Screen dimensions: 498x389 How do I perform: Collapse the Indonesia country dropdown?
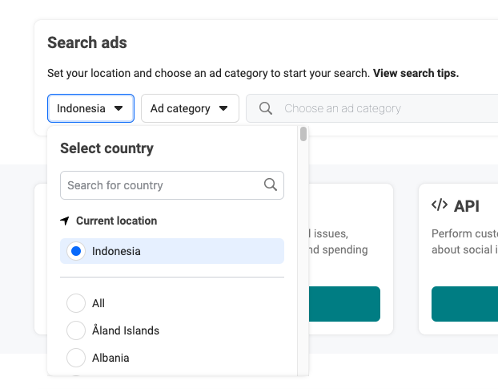tap(90, 108)
